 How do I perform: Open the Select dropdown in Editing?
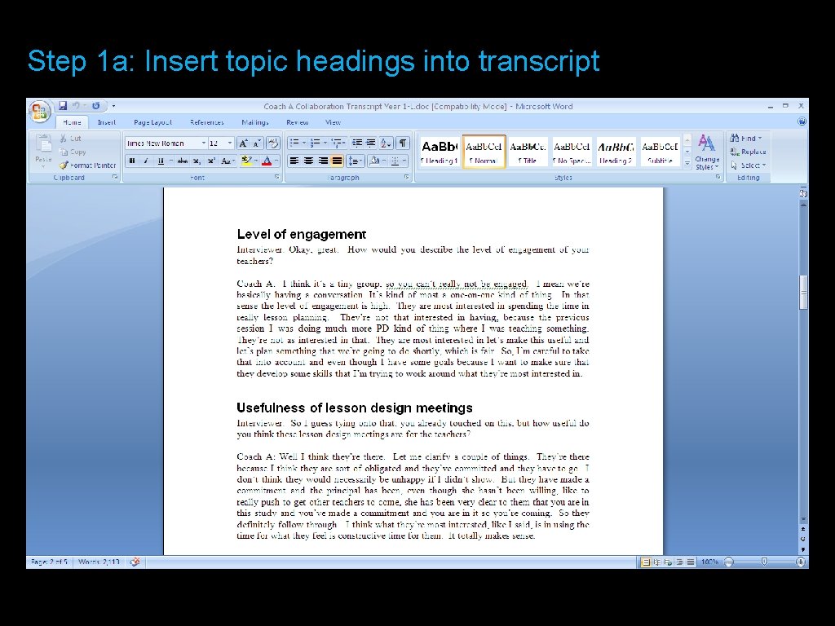749,165
